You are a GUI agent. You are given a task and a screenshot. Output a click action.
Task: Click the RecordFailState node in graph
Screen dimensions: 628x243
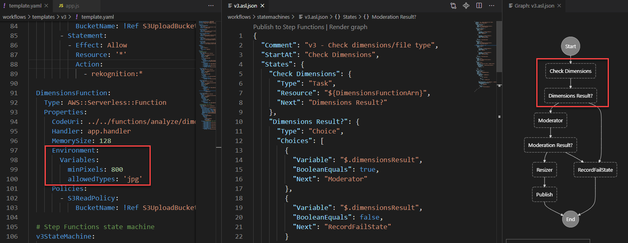tap(595, 170)
